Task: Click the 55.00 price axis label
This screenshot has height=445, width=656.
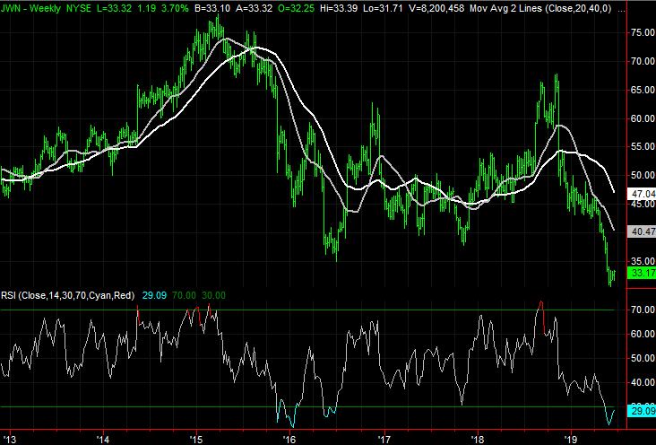Action: pyautogui.click(x=643, y=146)
